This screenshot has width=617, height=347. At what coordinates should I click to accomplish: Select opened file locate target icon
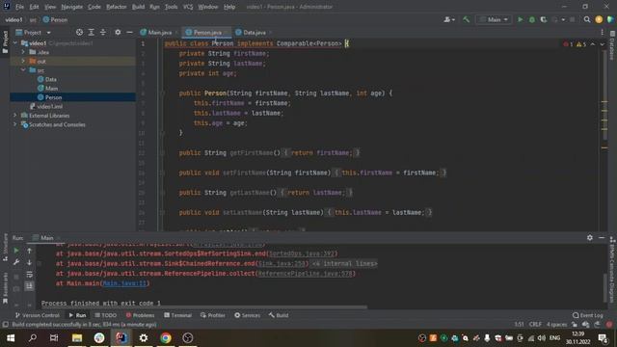79,32
